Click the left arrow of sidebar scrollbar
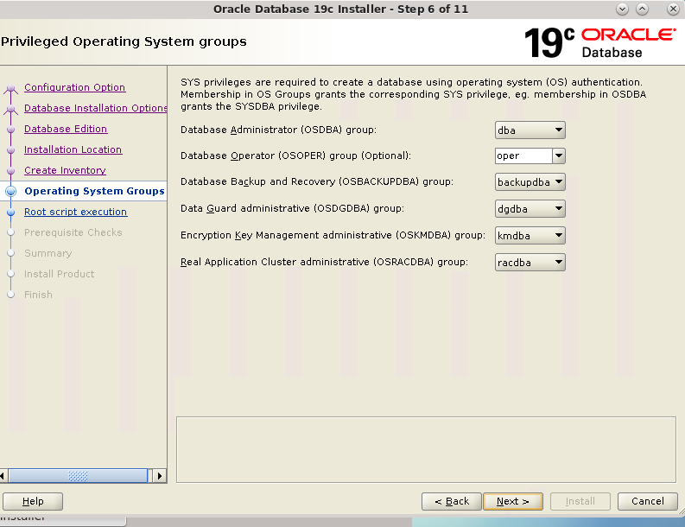Image resolution: width=685 pixels, height=527 pixels. tap(3, 476)
